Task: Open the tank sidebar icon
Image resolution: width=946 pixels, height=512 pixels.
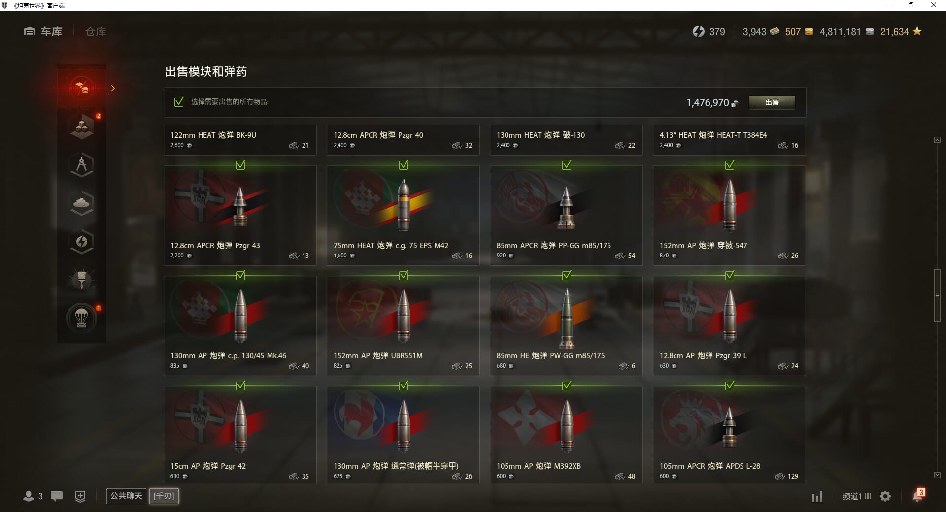Action: 82,203
